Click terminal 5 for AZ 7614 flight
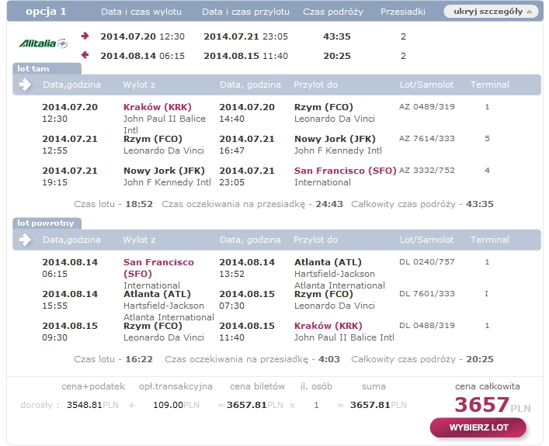 coord(487,139)
